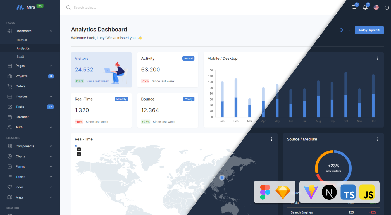Click the Monthly badge on Real-Time card
This screenshot has height=215, width=391.
[x=121, y=99]
